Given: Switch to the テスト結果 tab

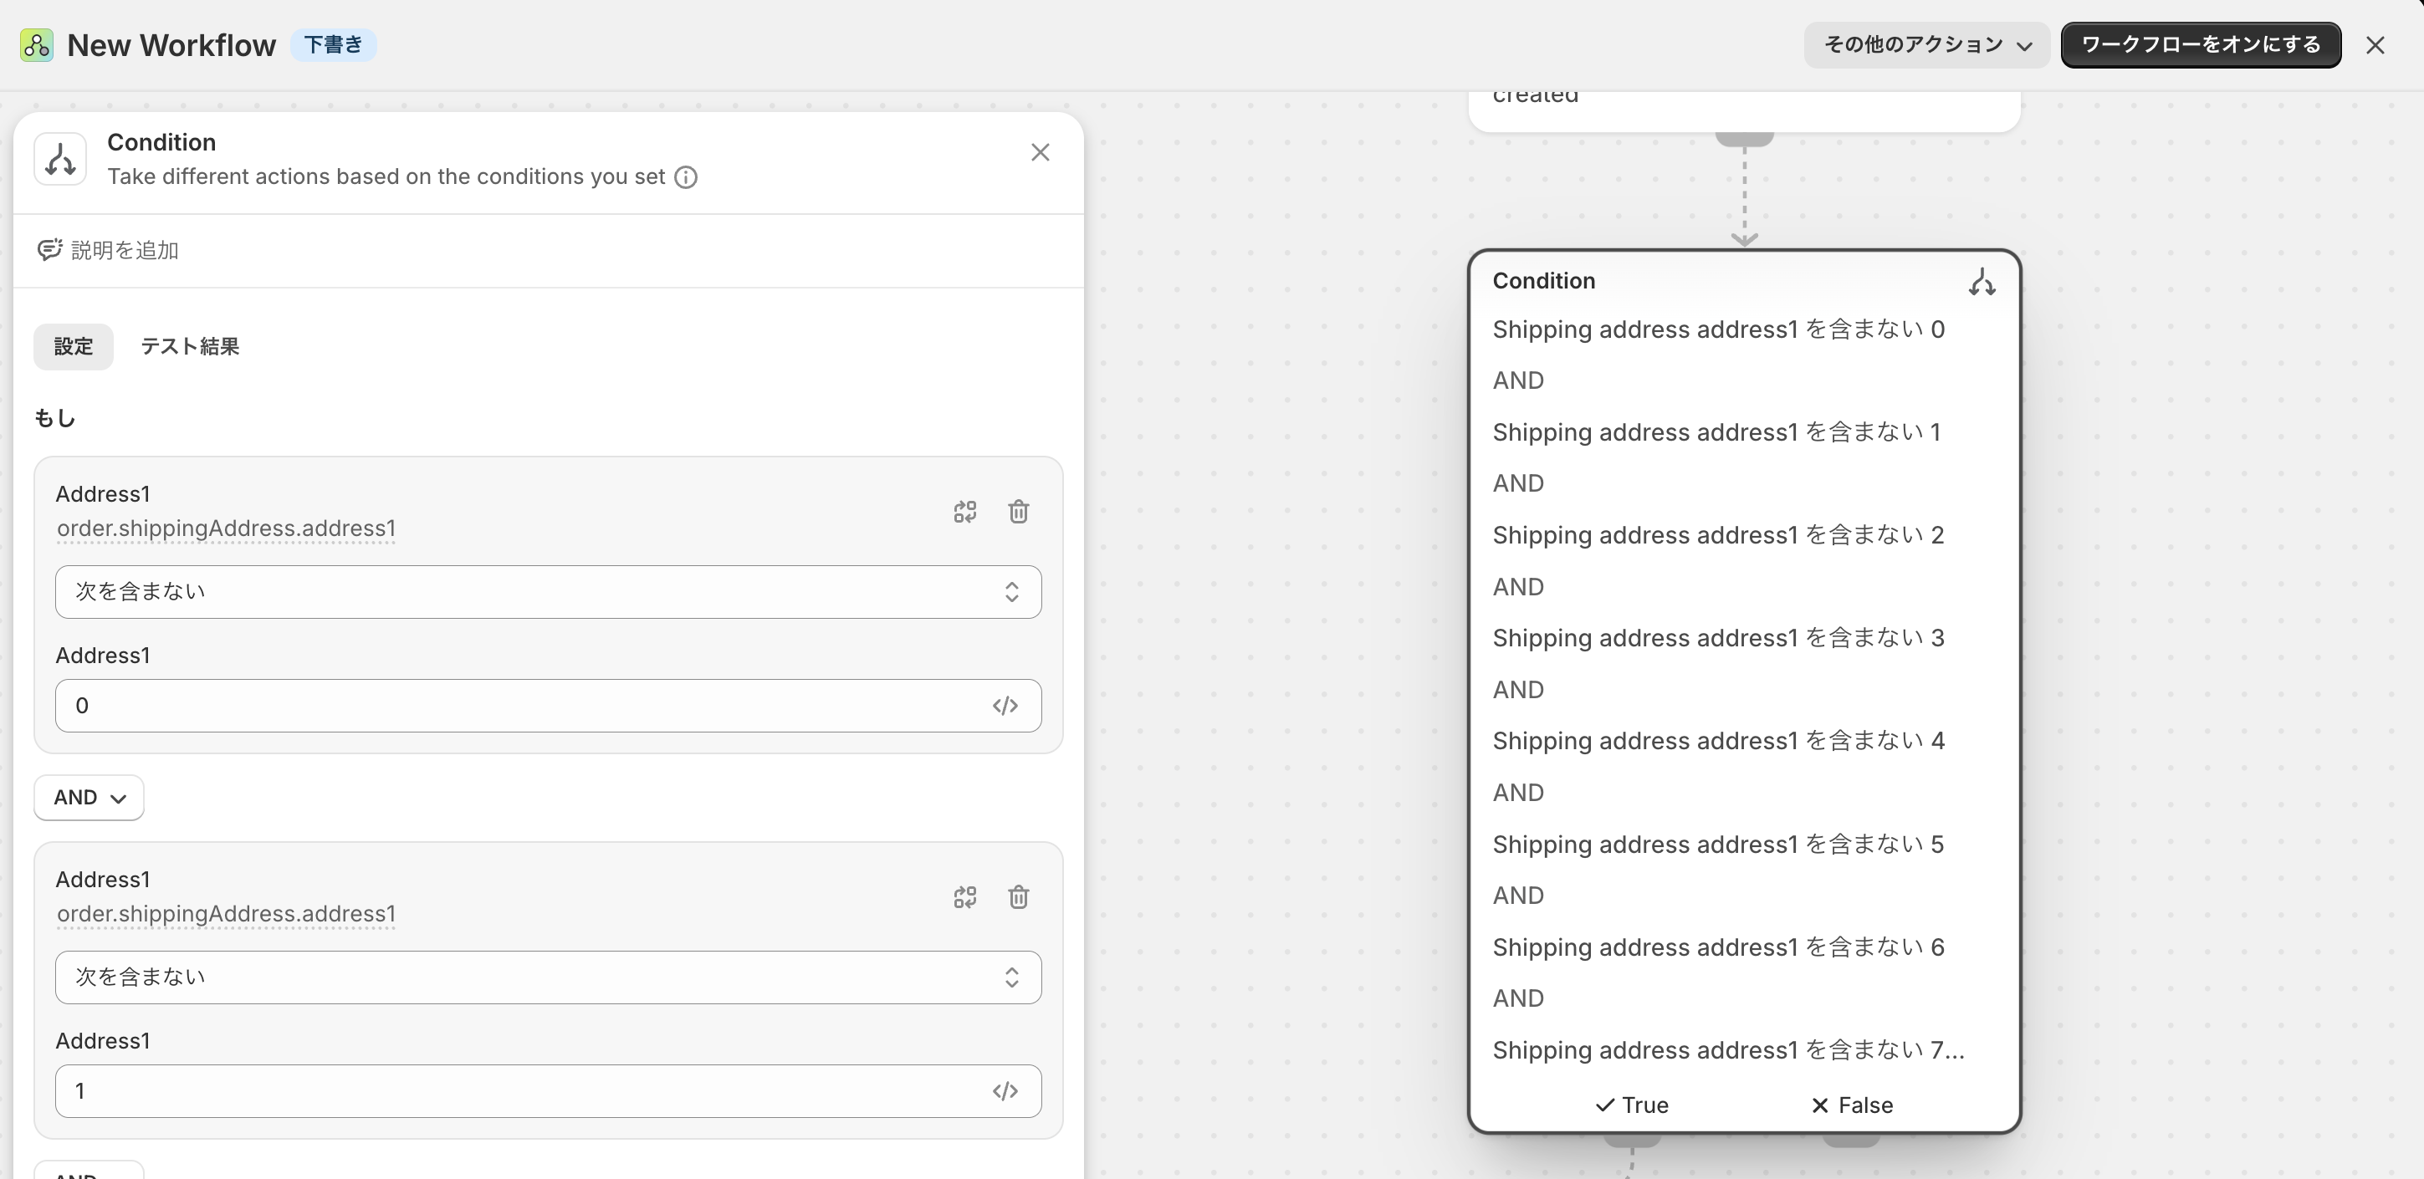Looking at the screenshot, I should [190, 346].
